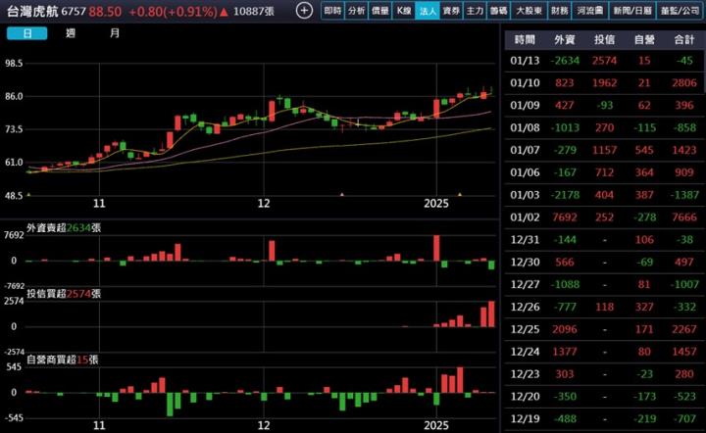Click the 合計 column header

[684, 39]
